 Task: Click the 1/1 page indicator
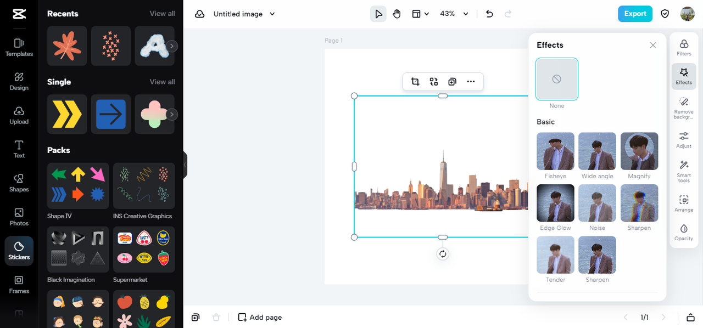(644, 317)
